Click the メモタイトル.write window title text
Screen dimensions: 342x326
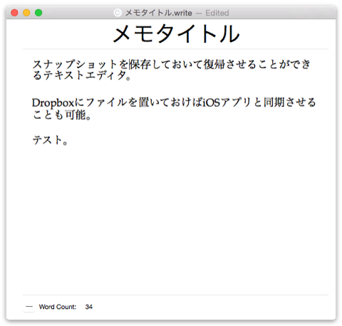point(159,13)
